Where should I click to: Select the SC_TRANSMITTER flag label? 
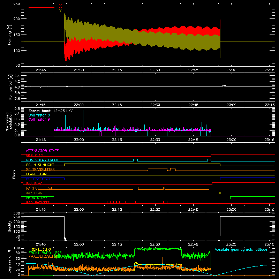click(40, 169)
